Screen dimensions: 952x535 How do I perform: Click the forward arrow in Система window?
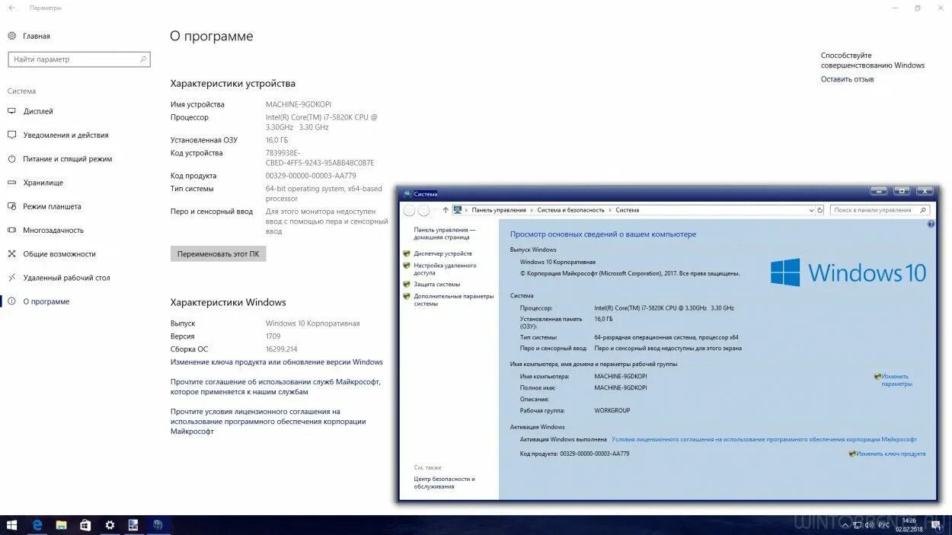(424, 210)
